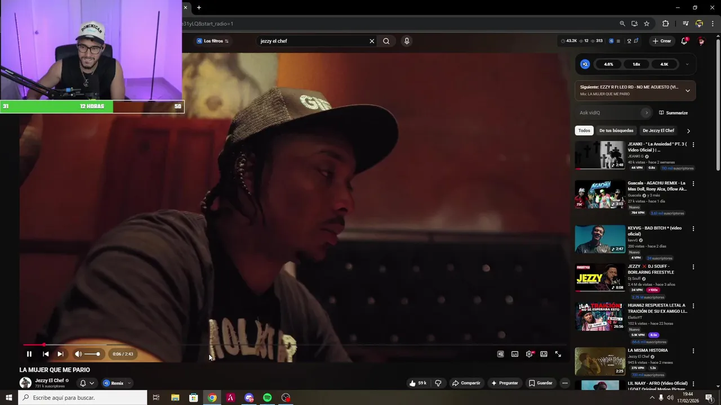Click the Ask vidIQ input field

608,112
